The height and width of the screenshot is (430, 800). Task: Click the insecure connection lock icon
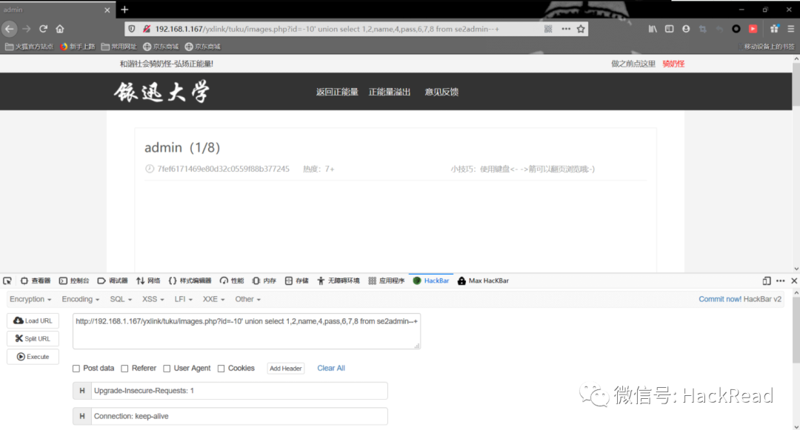(147, 29)
